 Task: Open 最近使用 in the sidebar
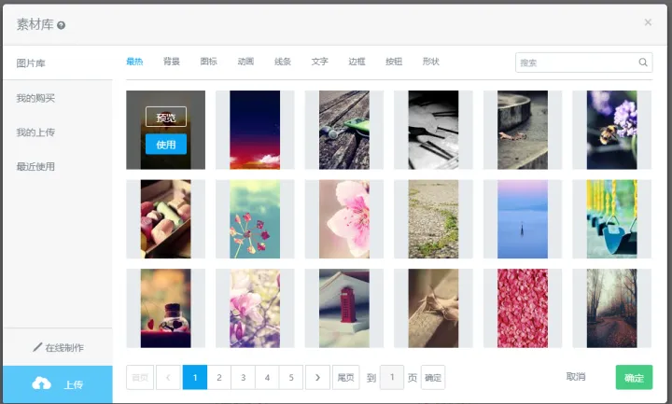click(35, 167)
